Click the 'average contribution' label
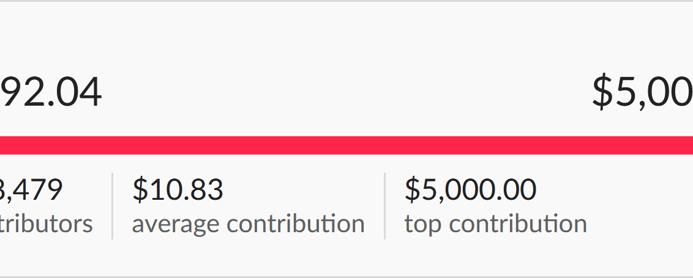The height and width of the screenshot is (278, 693). (x=249, y=224)
